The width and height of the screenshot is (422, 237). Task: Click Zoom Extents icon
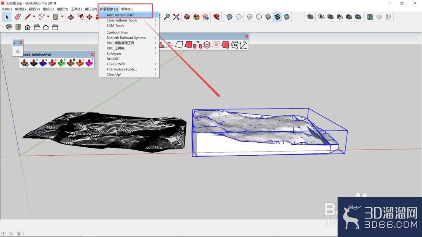pos(176,17)
